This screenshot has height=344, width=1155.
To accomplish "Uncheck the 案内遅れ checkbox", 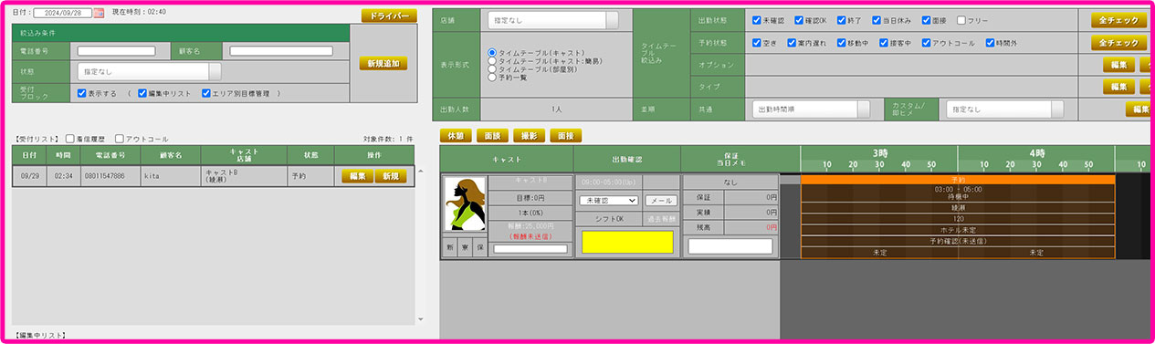I will point(793,42).
